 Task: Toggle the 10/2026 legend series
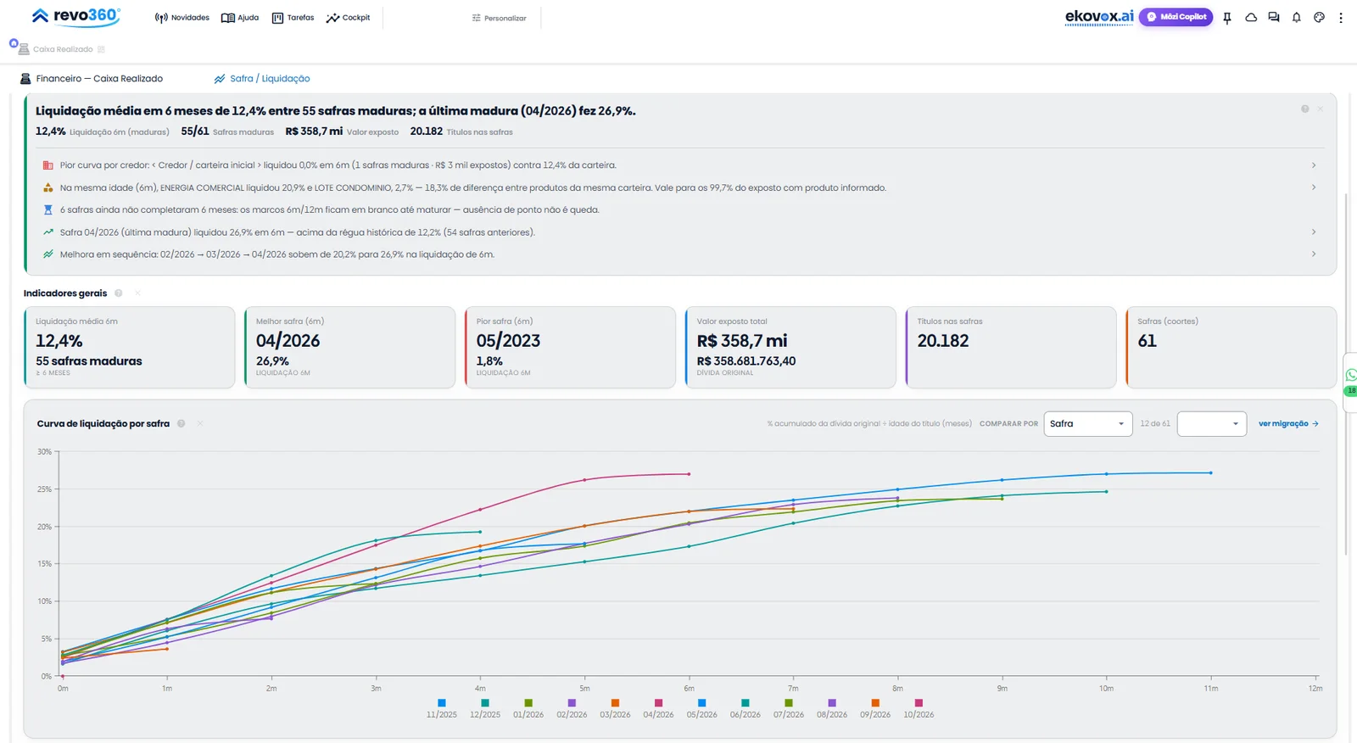click(919, 708)
